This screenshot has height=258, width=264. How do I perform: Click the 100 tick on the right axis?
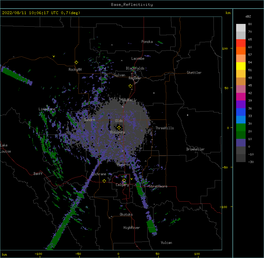pos(225,48)
